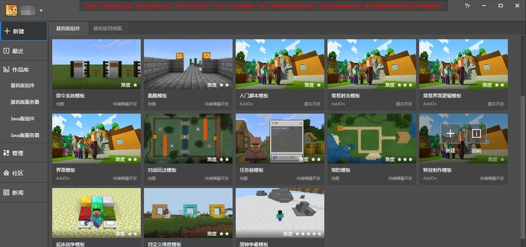
Task: Click the 特效制作模板 title text
Action: 438,170
